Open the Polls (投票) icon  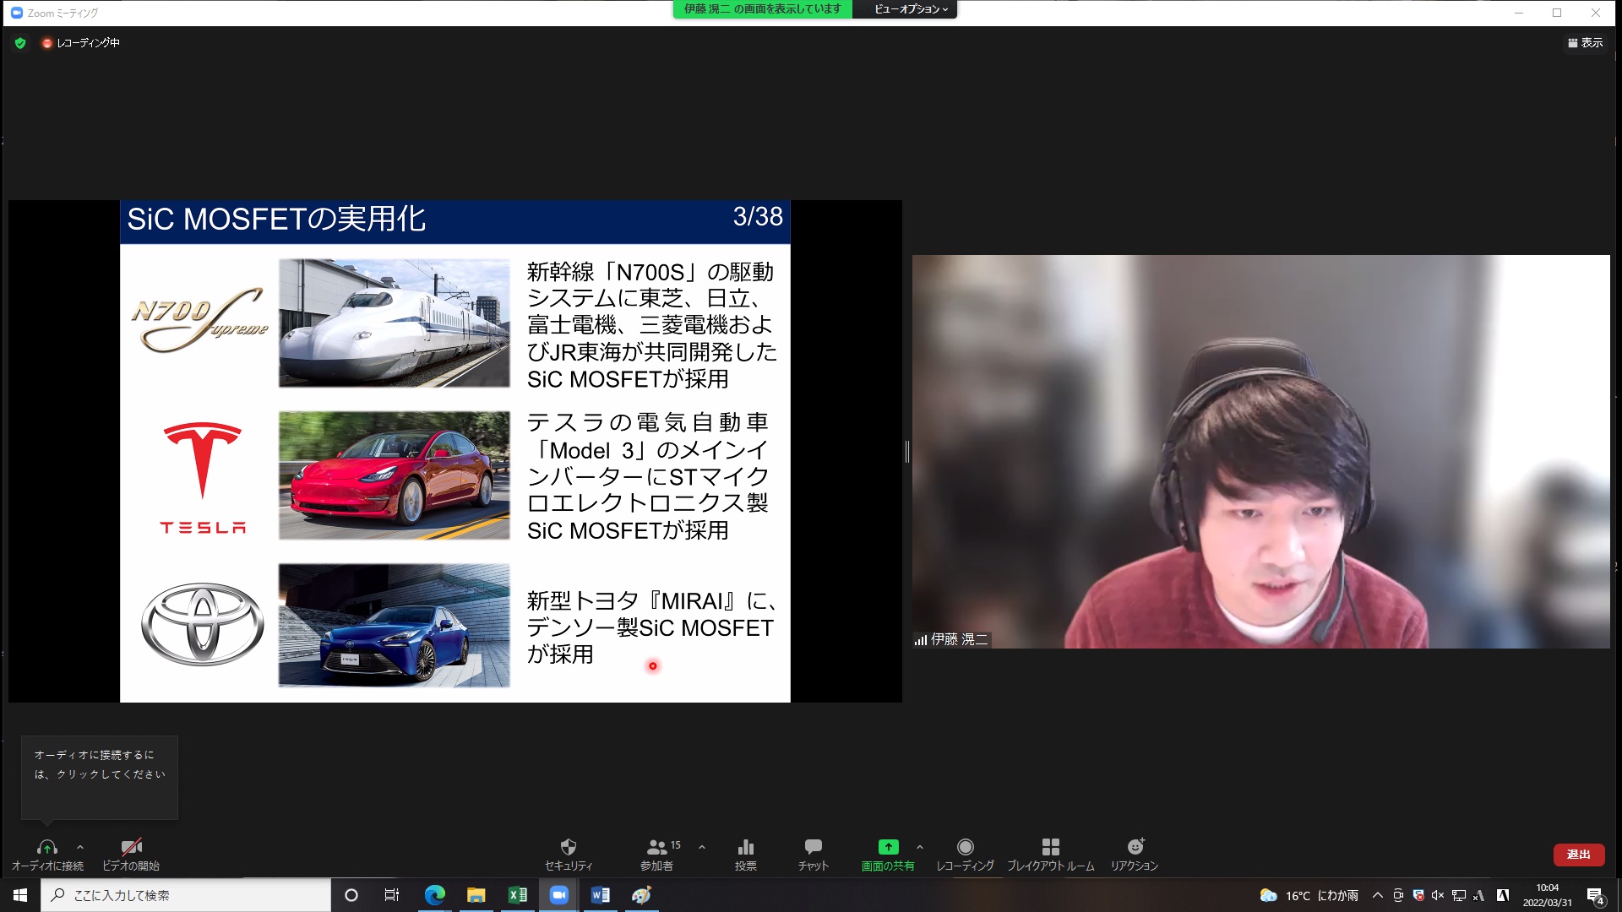point(746,847)
